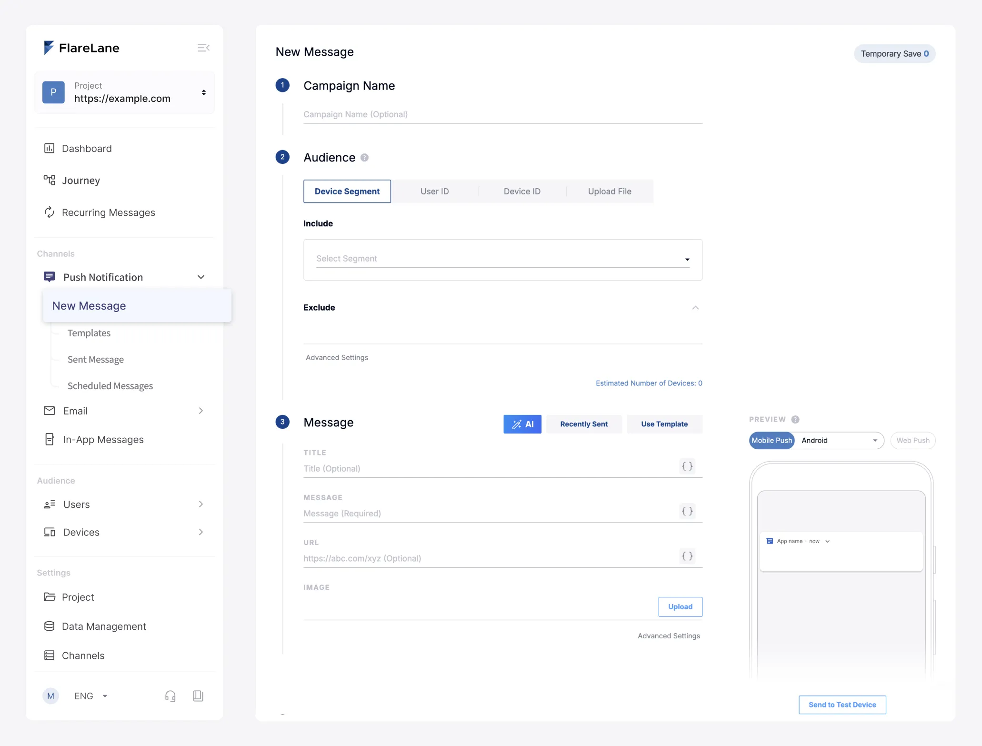
Task: Expand the Email submenu chevron
Action: click(x=201, y=411)
